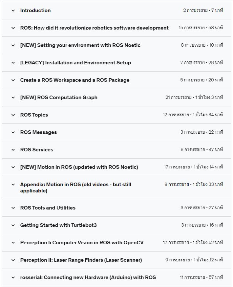Click rosserial: Connecting new Hardware title

click(x=88, y=277)
